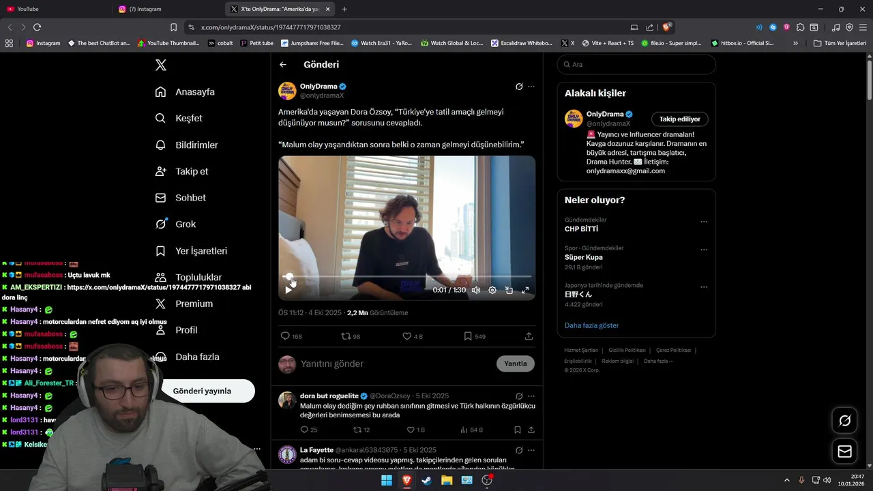Open the floating Grok button
Screen dimensions: 873x491
tap(844, 421)
